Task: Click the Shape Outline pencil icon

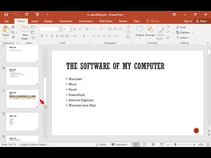Action: (167, 32)
